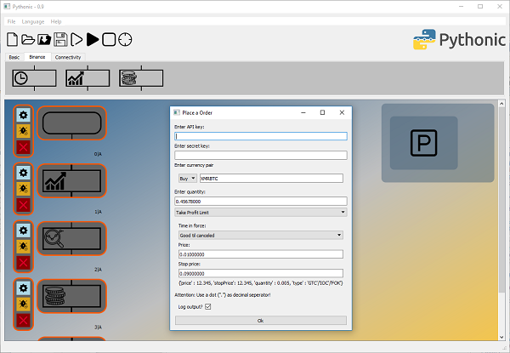
Task: Click the bug debug icon for element 3|A
Action: pyautogui.click(x=24, y=305)
